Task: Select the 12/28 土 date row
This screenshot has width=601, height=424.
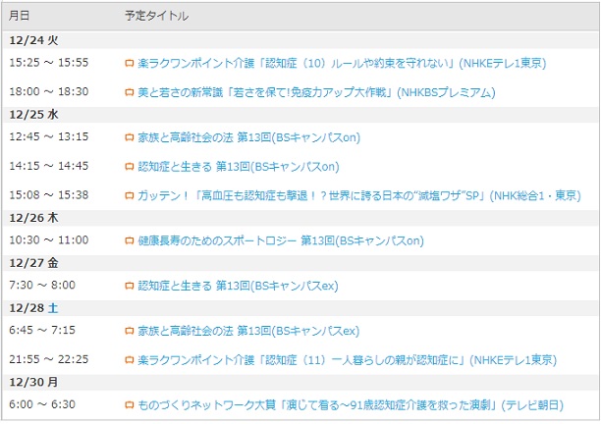Action: [x=300, y=308]
